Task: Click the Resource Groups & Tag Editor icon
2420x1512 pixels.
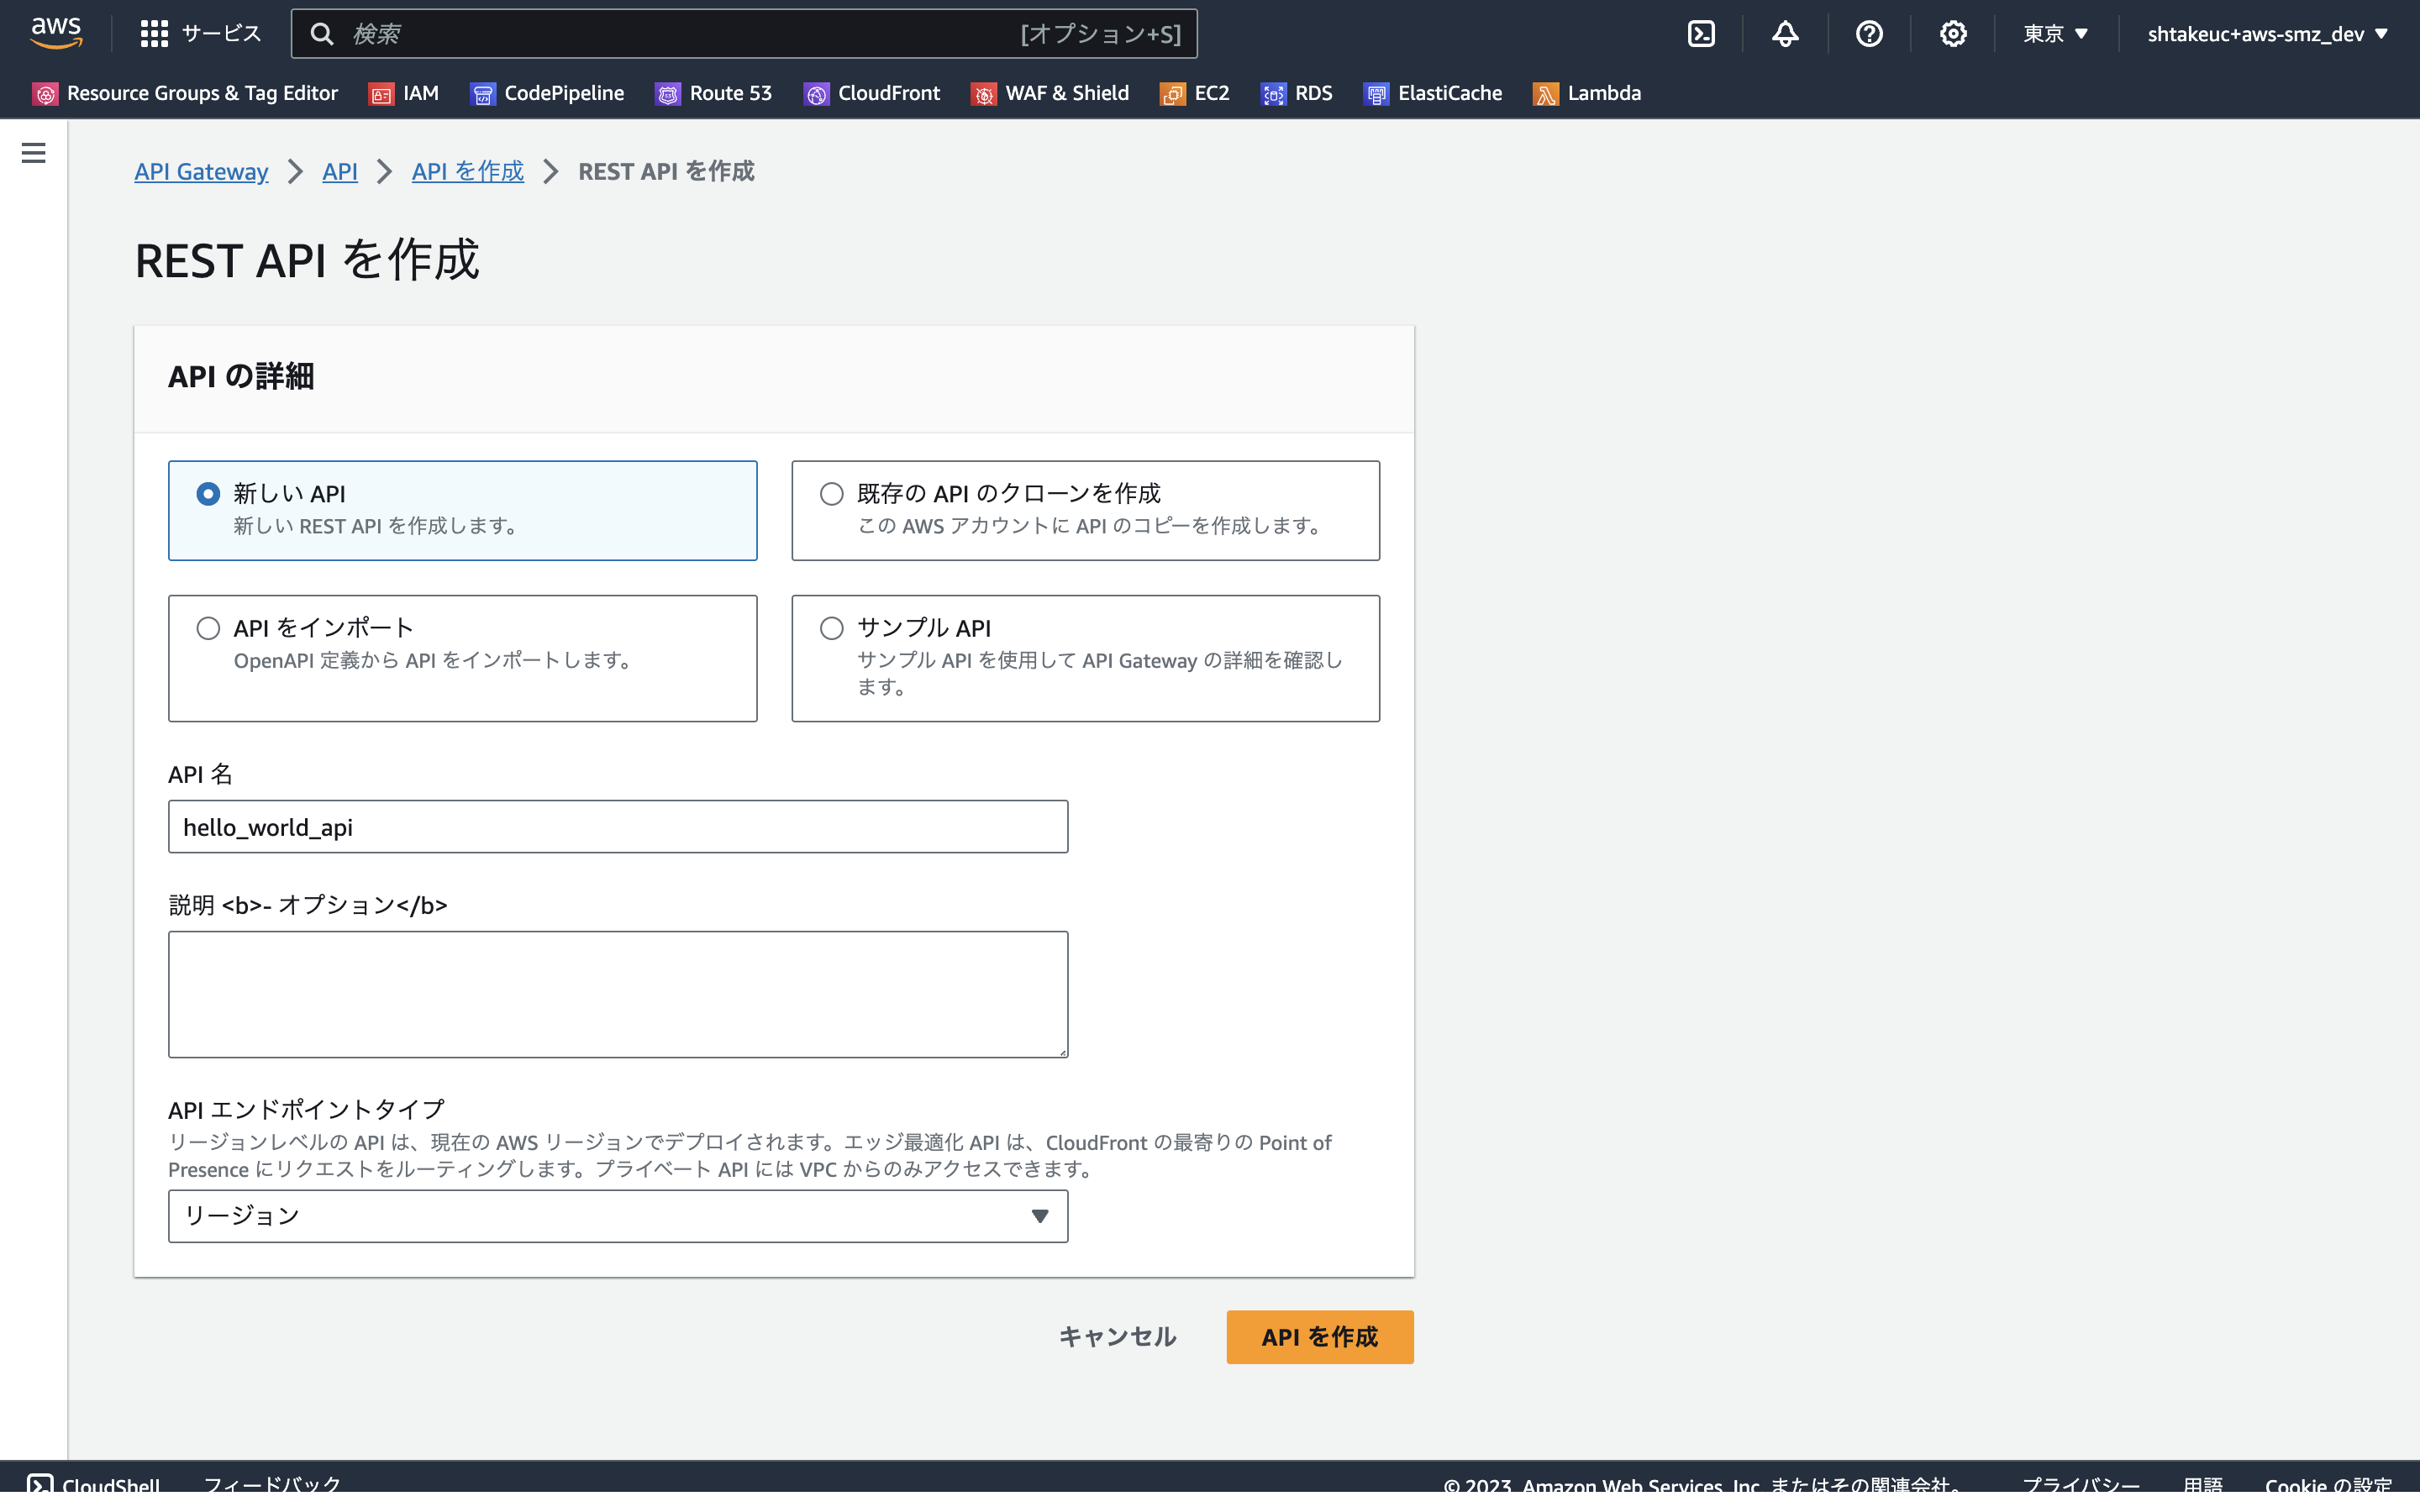Action: tap(45, 94)
